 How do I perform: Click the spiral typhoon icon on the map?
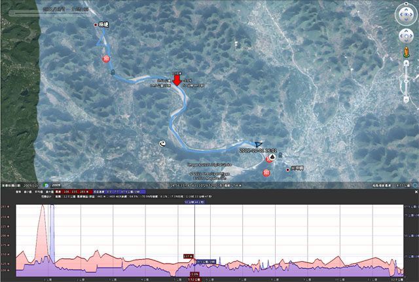[x=162, y=143]
